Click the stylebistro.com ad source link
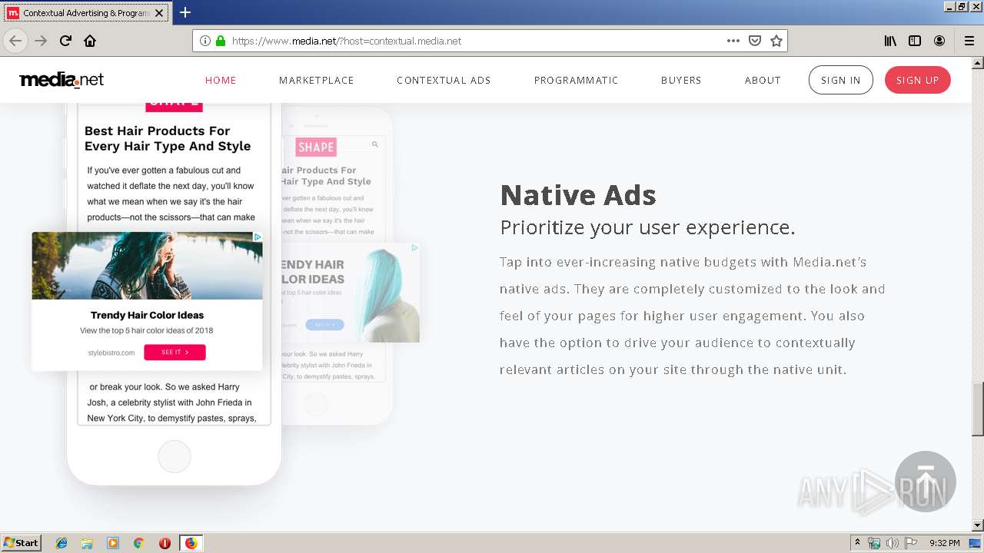The height and width of the screenshot is (553, 984). pos(111,353)
